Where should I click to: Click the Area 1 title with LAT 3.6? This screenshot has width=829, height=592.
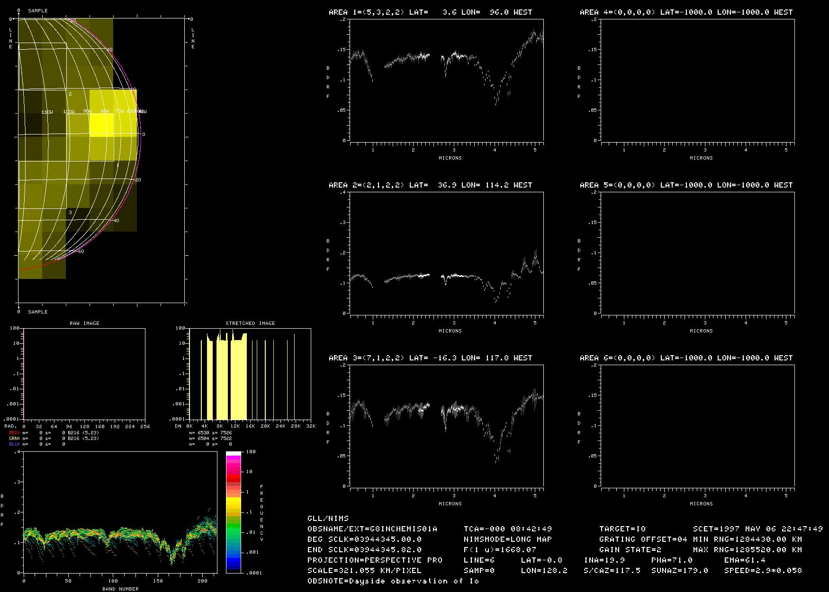coord(430,12)
